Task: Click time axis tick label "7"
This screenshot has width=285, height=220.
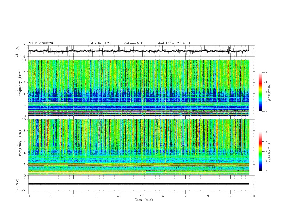Action: [x=186, y=196]
